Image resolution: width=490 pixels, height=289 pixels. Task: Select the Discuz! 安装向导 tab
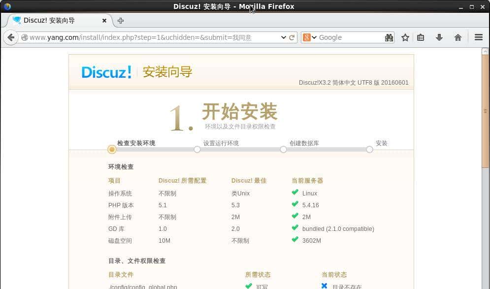[60, 21]
